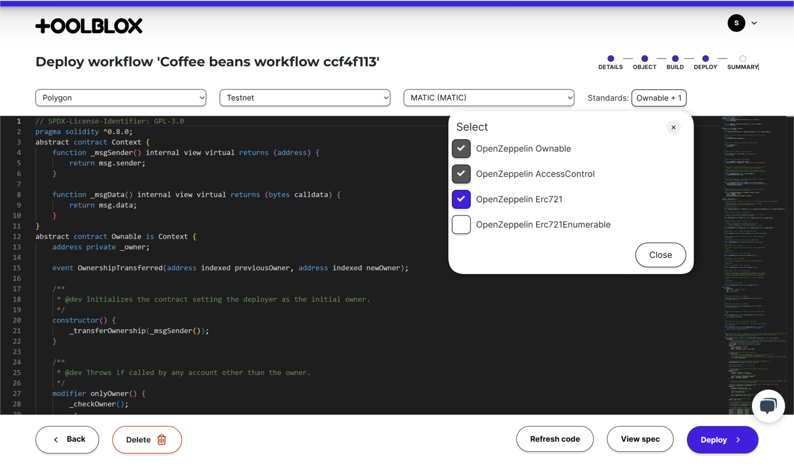Close the Select popup with the X icon
Image resolution: width=794 pixels, height=464 pixels.
pyautogui.click(x=673, y=127)
